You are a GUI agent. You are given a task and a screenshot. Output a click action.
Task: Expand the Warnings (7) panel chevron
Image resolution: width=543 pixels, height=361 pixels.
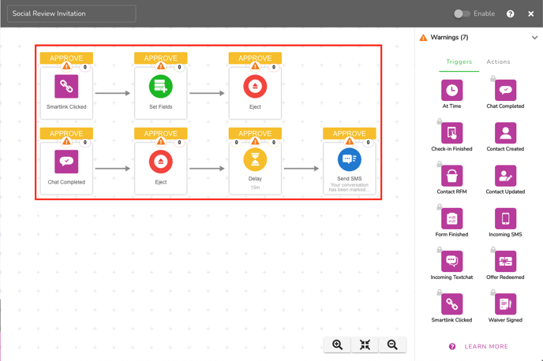tap(534, 38)
